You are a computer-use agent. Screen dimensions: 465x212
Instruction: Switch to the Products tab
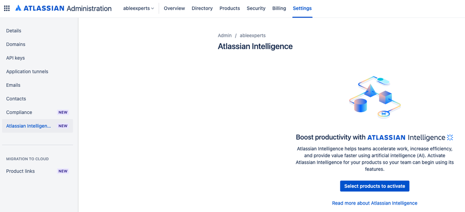click(229, 8)
